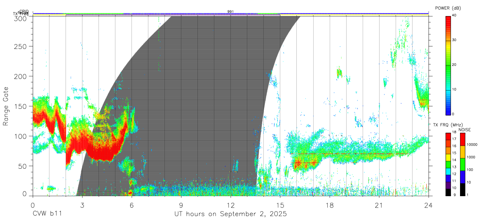The image size is (482, 222).
Task: Click the 50 tick label on the Range Gate axis
Action: [22, 166]
